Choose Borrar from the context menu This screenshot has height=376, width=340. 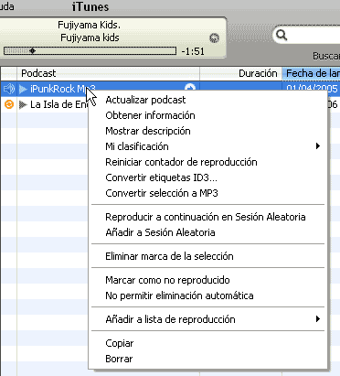pyautogui.click(x=207, y=359)
